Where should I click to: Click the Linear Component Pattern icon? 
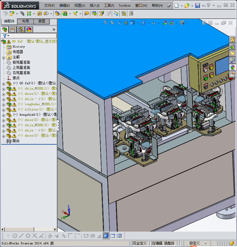pyautogui.click(x=29, y=14)
